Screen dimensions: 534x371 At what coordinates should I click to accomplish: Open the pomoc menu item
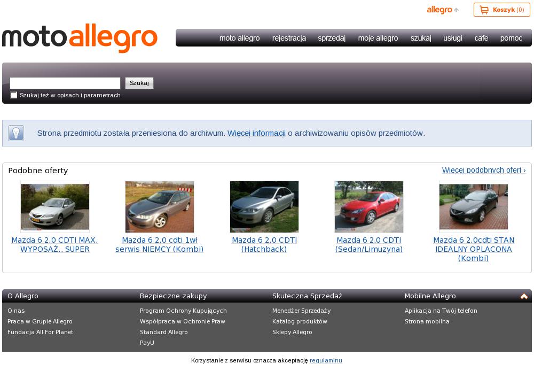point(511,38)
